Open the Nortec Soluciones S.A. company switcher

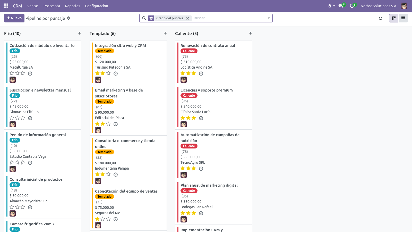[379, 6]
